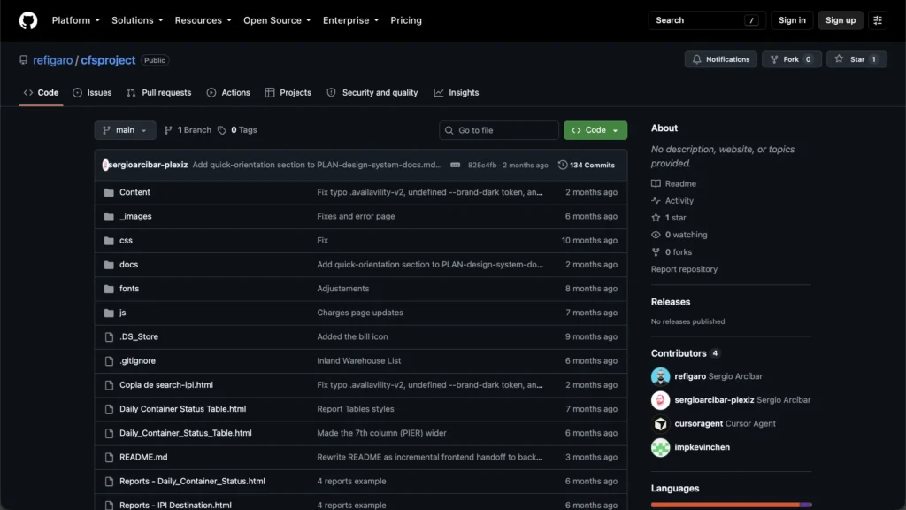Open 'Made the 7th column (PIER) wider' commit
Viewport: 906px width, 510px height.
click(x=381, y=433)
